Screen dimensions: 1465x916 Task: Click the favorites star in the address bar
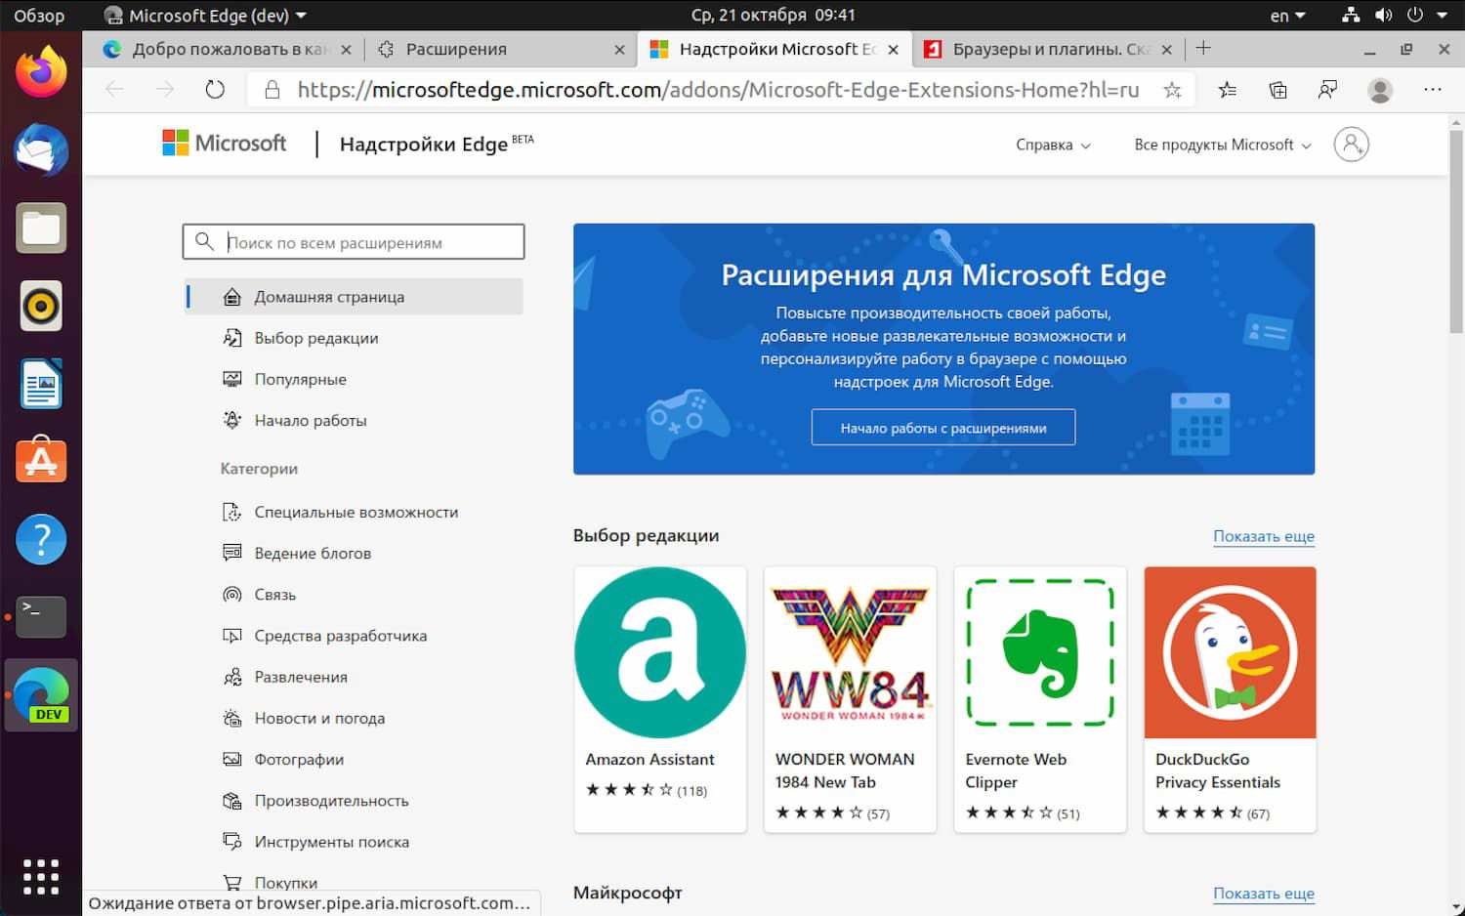coord(1171,89)
